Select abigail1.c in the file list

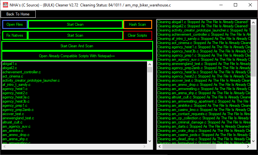coord(10,64)
